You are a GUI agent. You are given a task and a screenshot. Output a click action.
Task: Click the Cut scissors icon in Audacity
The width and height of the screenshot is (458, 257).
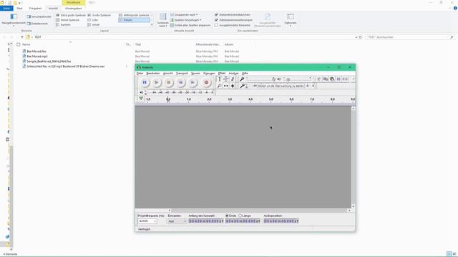click(319, 79)
